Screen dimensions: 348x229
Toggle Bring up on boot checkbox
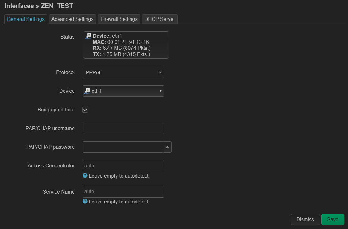click(85, 110)
